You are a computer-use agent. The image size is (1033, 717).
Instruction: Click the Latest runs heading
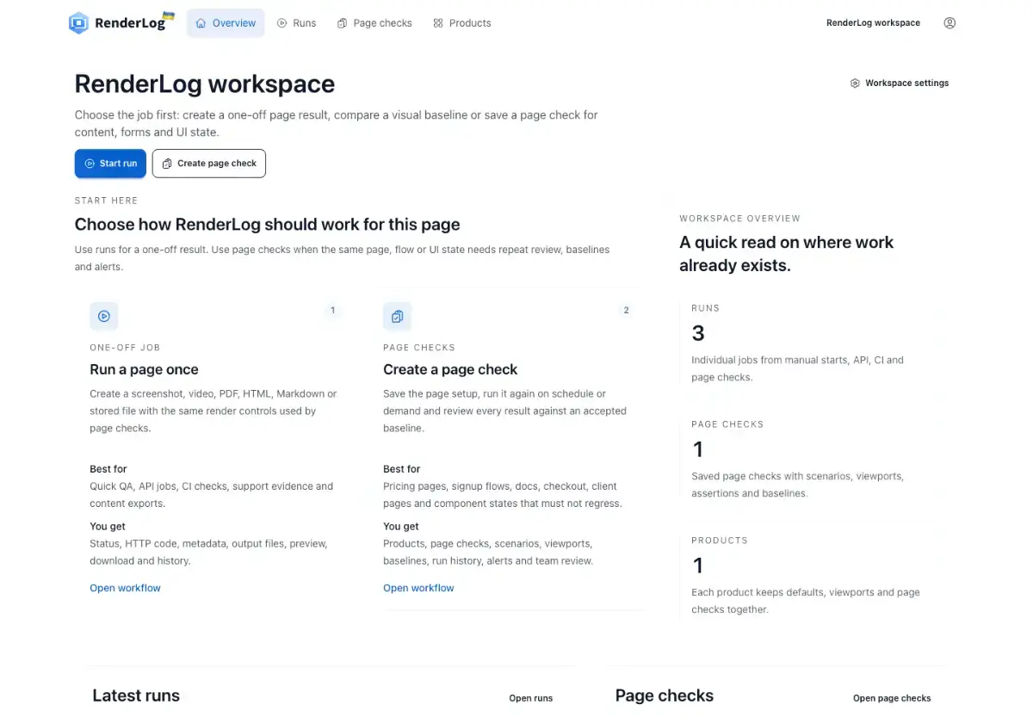136,695
